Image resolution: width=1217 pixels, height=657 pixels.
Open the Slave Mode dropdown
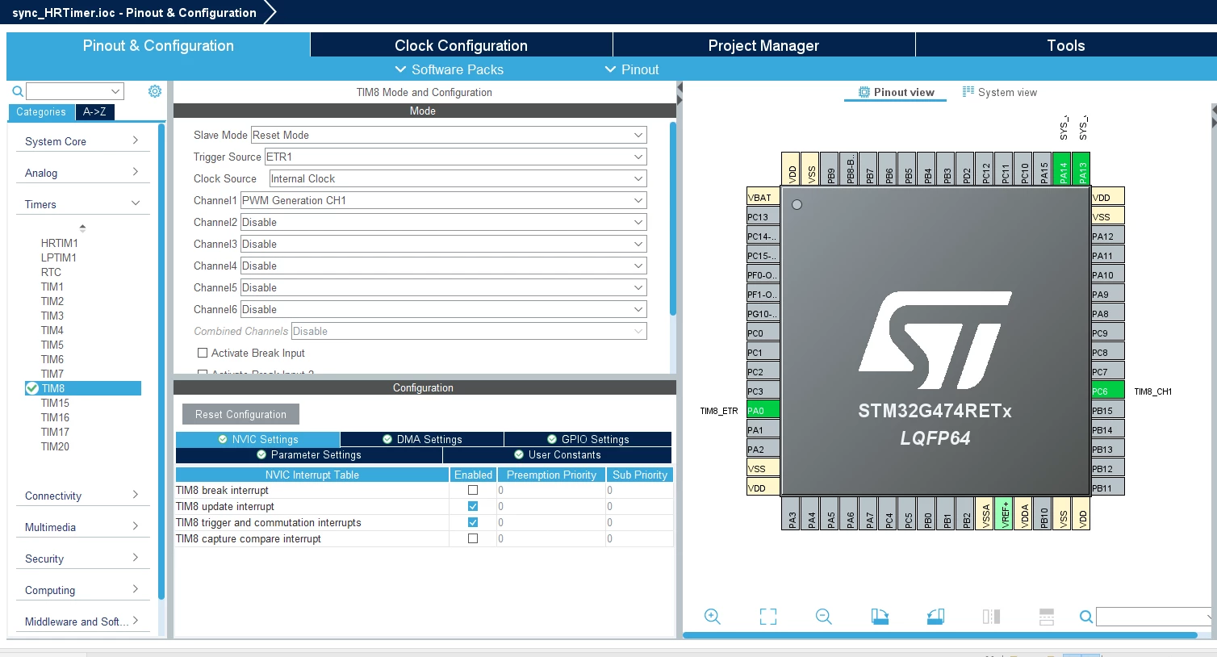pos(449,135)
